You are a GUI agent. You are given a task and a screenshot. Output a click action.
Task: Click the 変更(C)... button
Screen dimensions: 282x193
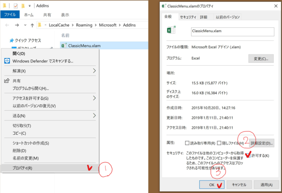[261, 59]
